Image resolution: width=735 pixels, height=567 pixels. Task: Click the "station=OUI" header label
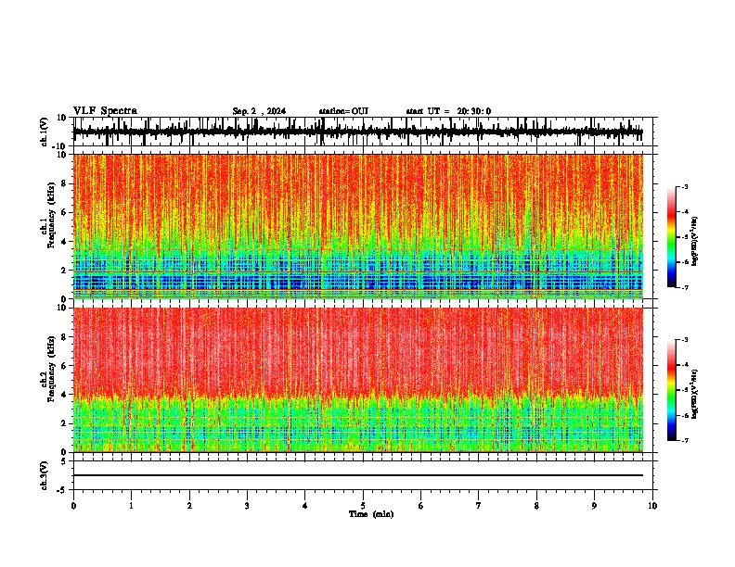pos(343,111)
